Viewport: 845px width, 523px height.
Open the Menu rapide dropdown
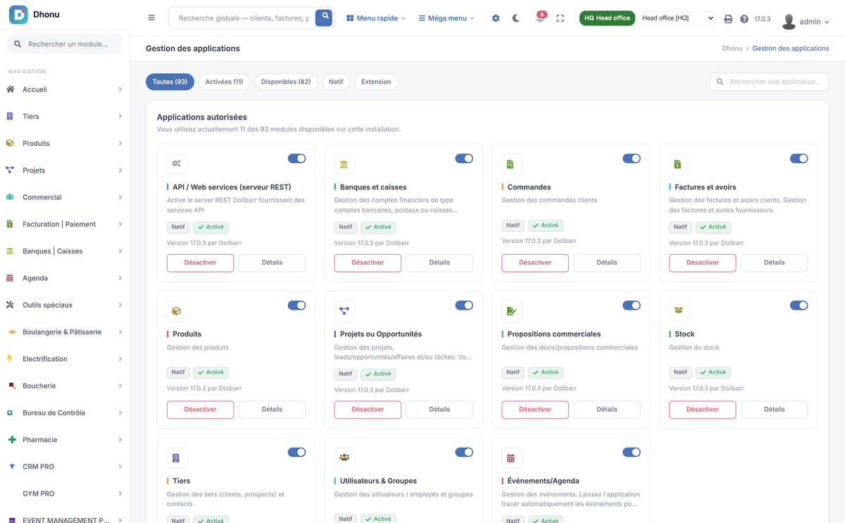(375, 18)
